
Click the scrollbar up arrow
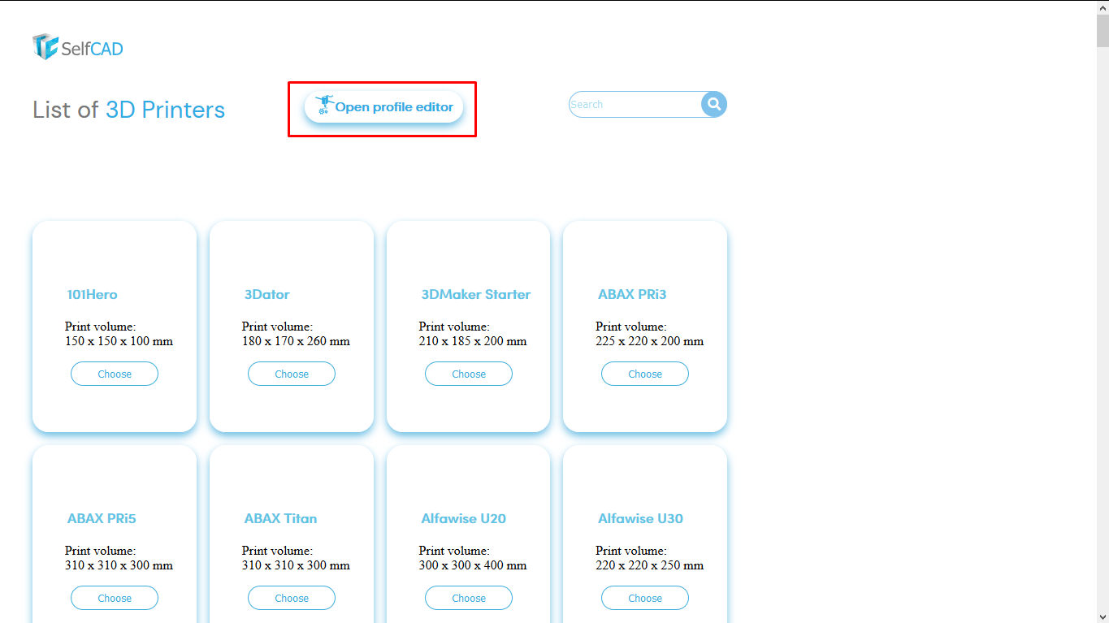point(1103,7)
